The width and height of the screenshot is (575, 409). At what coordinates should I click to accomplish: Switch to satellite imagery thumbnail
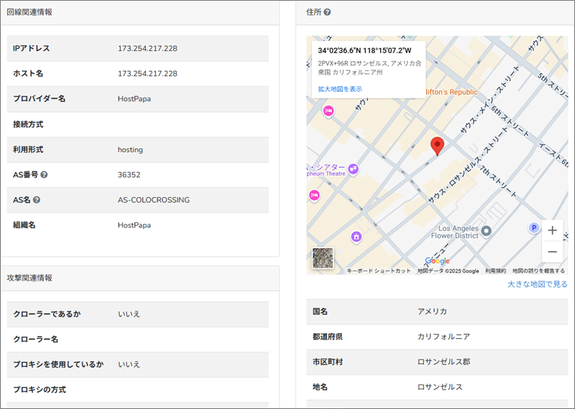click(x=323, y=258)
